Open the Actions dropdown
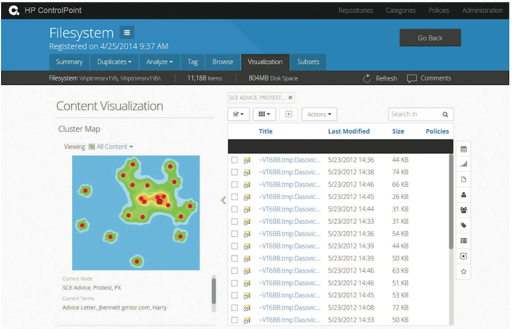Viewport: 512px width, 329px height. click(319, 114)
